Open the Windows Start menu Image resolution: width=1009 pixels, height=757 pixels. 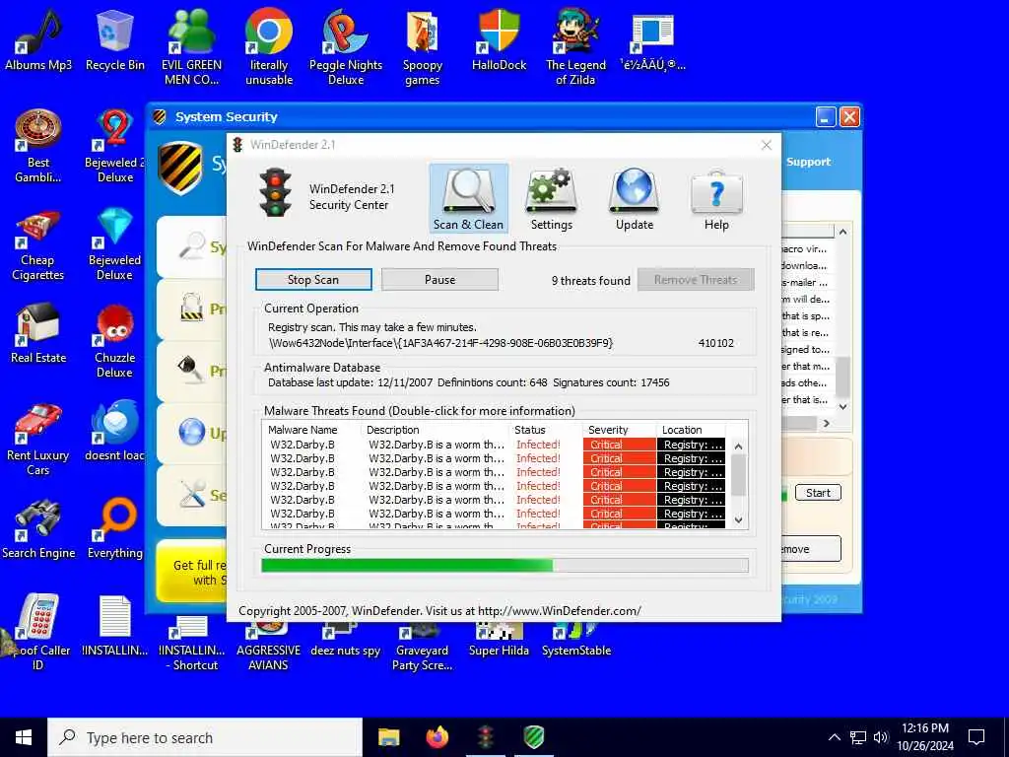[24, 737]
